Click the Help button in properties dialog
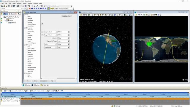This screenshot has height=107, width=190. (x=52, y=81)
